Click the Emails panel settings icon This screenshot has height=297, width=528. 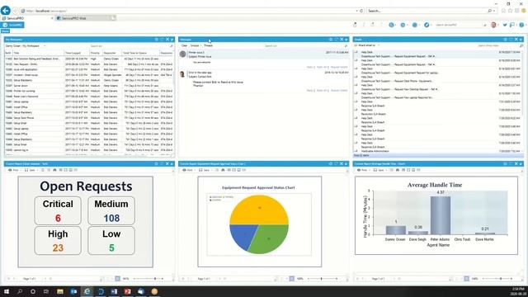coord(505,40)
